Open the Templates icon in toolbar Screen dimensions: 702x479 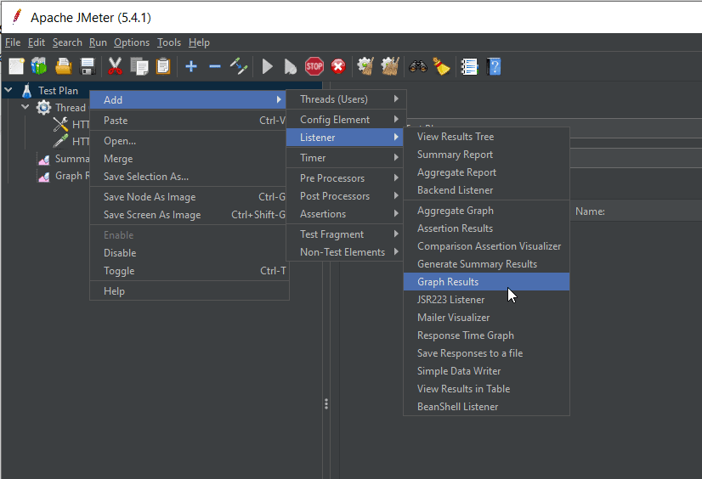[x=39, y=66]
